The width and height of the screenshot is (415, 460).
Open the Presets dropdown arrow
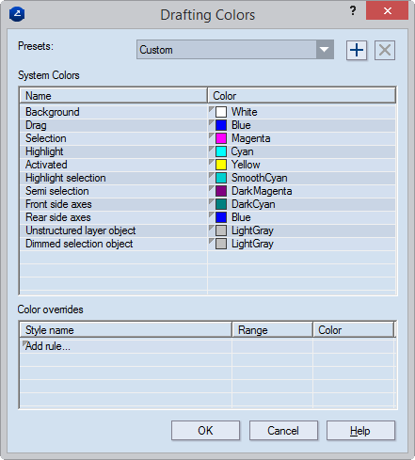325,50
